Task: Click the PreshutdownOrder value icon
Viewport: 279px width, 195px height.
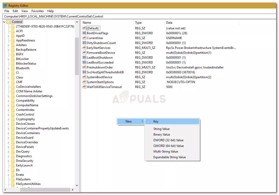Action: [x=84, y=67]
